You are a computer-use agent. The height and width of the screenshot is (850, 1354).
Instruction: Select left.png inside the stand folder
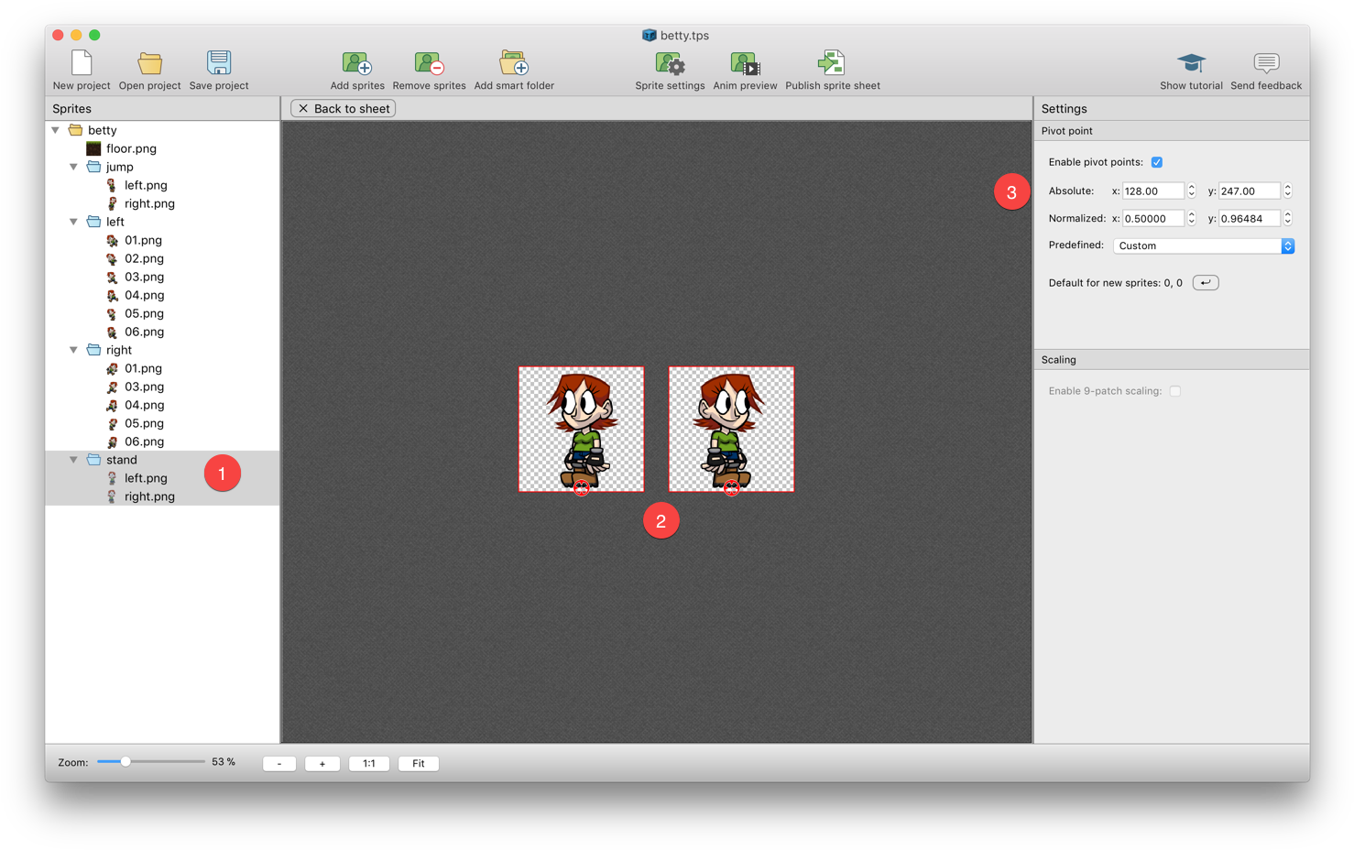click(145, 477)
